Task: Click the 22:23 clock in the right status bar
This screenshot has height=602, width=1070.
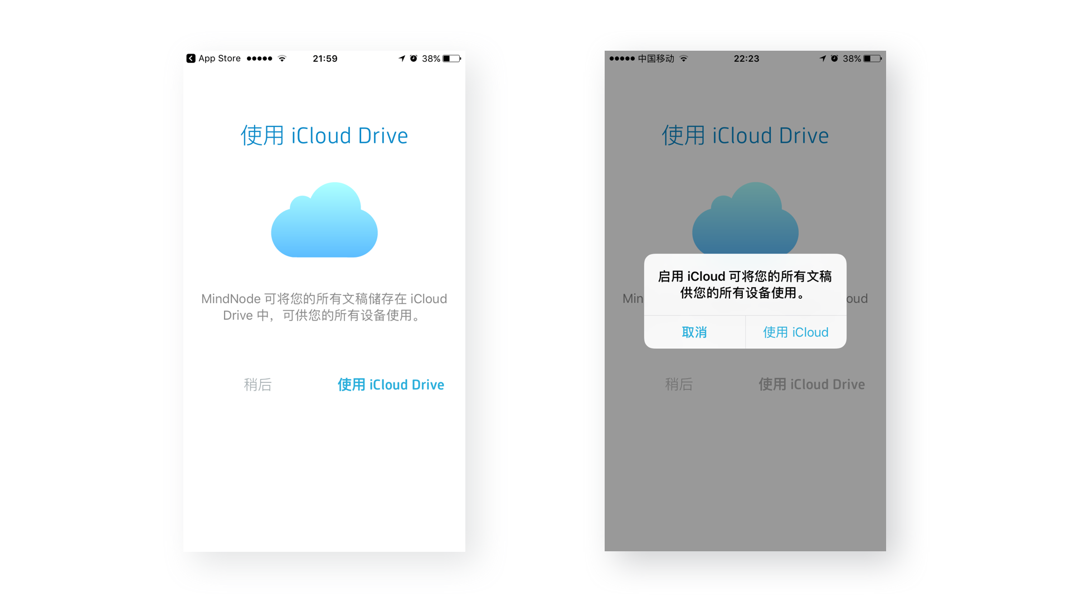Action: (746, 59)
